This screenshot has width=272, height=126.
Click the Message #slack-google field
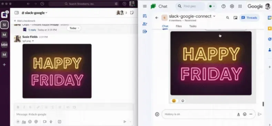[x=74, y=114]
